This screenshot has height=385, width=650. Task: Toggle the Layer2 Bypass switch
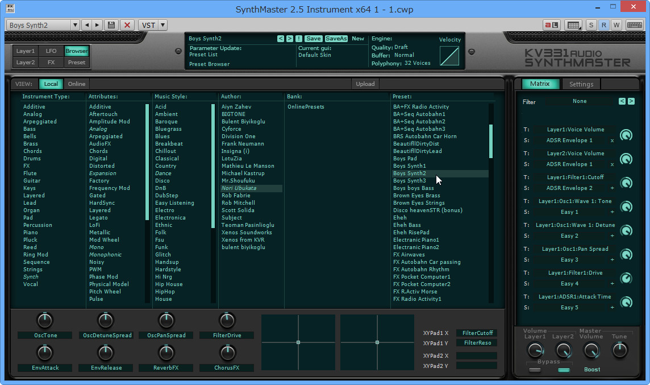pos(564,370)
